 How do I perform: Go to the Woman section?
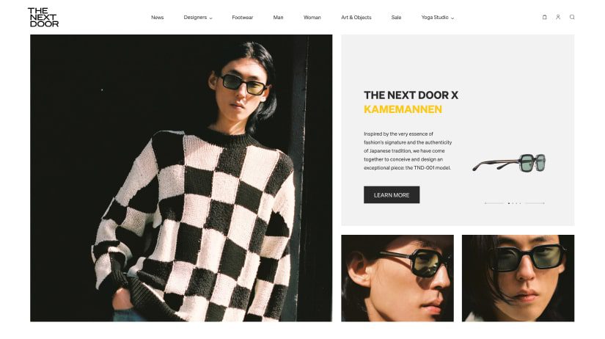312,18
